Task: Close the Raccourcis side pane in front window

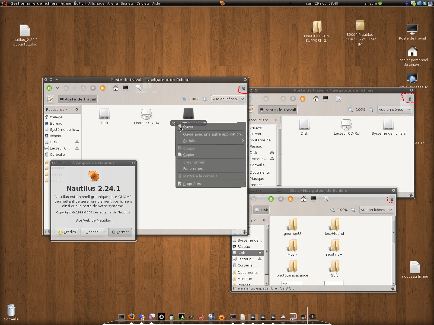Action: point(77,109)
